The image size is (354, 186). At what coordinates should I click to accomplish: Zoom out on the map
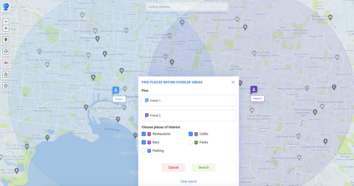[x=6, y=21]
